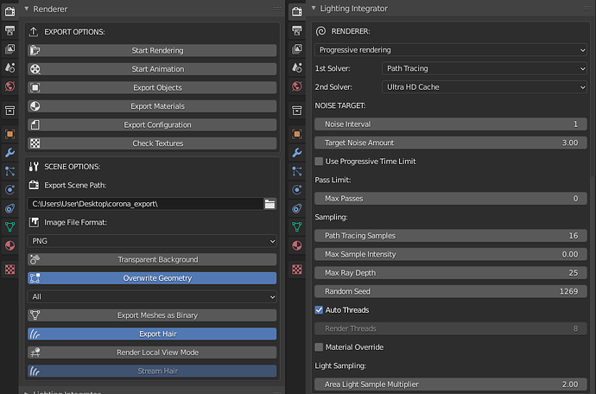Open Texture checker tab in left panel

pos(10,270)
